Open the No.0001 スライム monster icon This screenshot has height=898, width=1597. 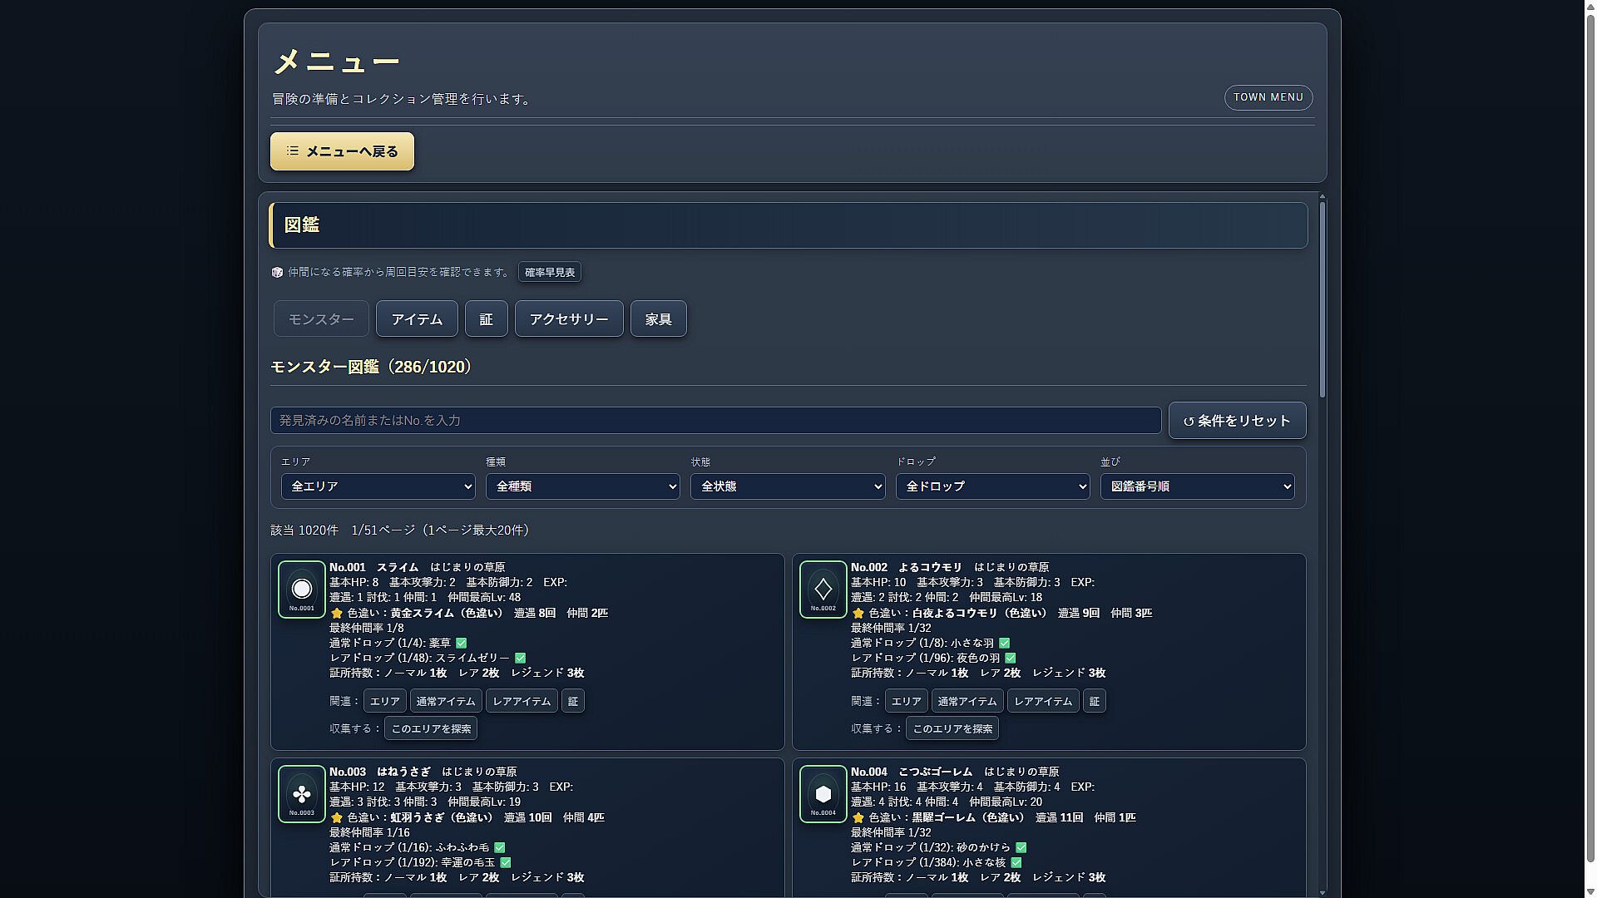pyautogui.click(x=301, y=590)
